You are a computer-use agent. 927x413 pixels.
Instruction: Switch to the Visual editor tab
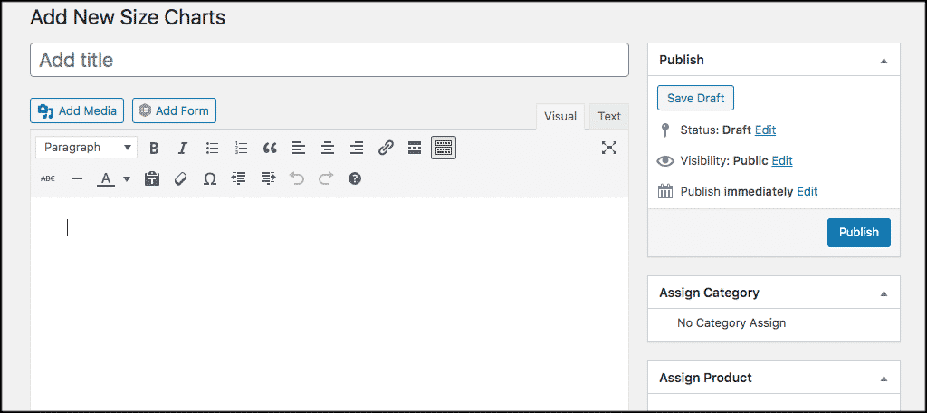point(560,116)
